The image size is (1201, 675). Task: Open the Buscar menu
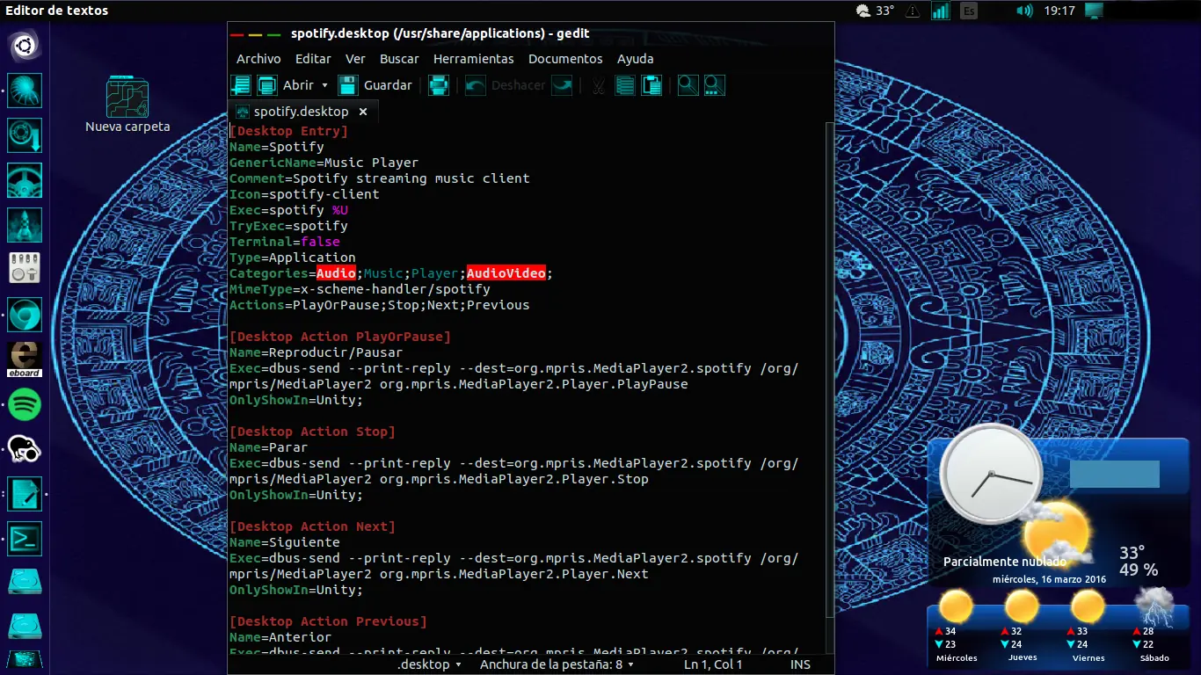coord(399,59)
